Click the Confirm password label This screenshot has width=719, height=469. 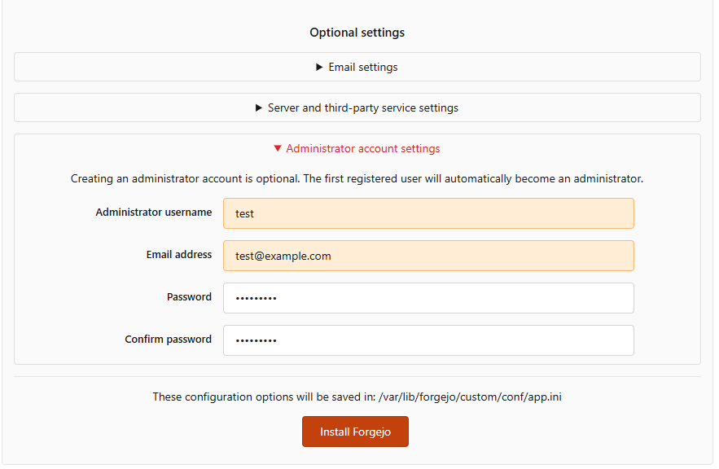pos(169,339)
